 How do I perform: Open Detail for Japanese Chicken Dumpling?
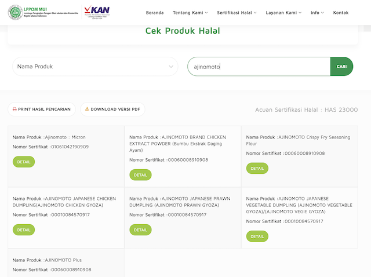click(x=24, y=229)
